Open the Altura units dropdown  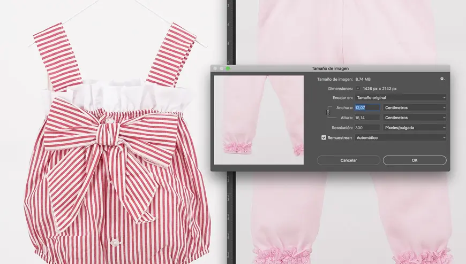tap(415, 118)
